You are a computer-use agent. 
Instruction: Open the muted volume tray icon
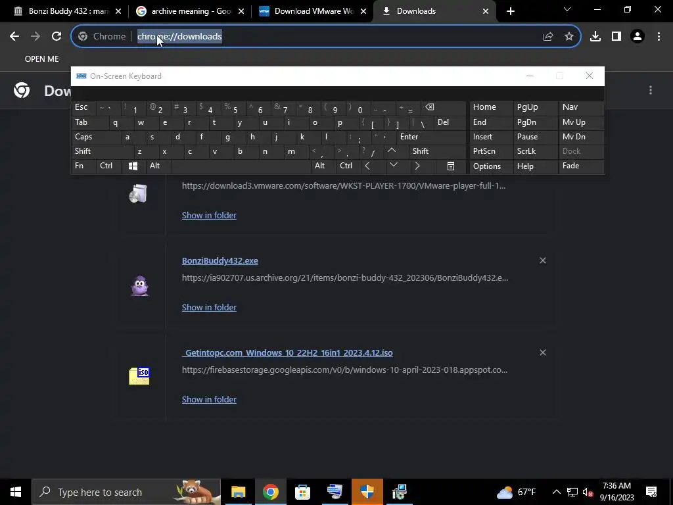[588, 492]
